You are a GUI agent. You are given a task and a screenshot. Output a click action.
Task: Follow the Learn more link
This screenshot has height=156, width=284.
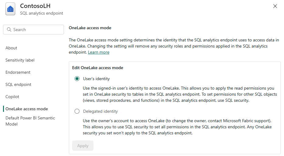click(99, 52)
